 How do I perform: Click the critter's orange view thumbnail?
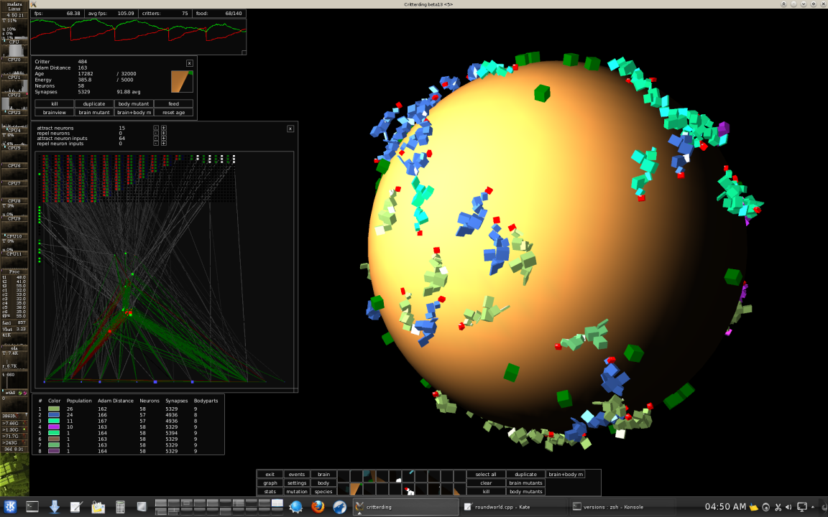click(x=182, y=81)
